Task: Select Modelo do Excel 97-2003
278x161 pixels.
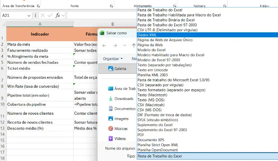Action: coord(208,60)
